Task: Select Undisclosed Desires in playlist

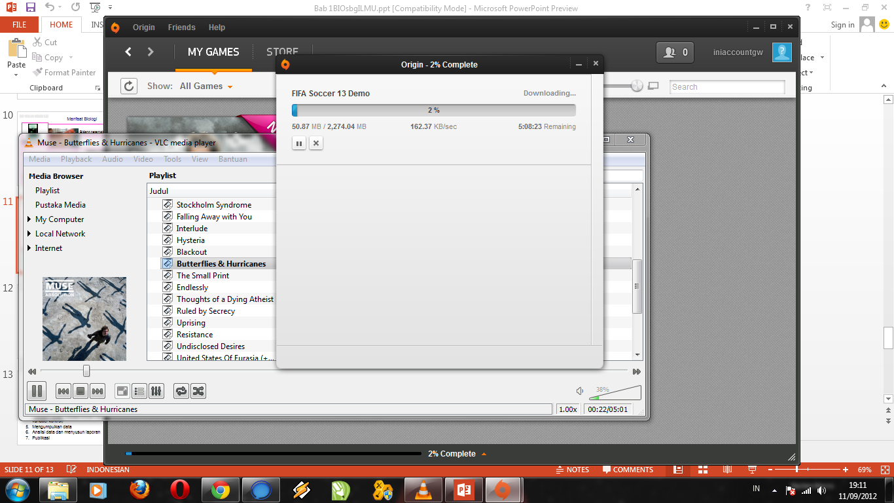Action: pos(211,346)
